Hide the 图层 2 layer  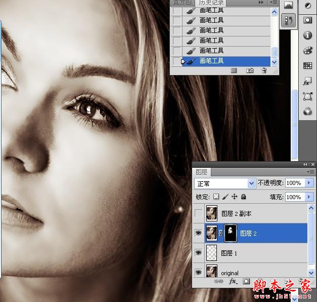[x=198, y=233]
